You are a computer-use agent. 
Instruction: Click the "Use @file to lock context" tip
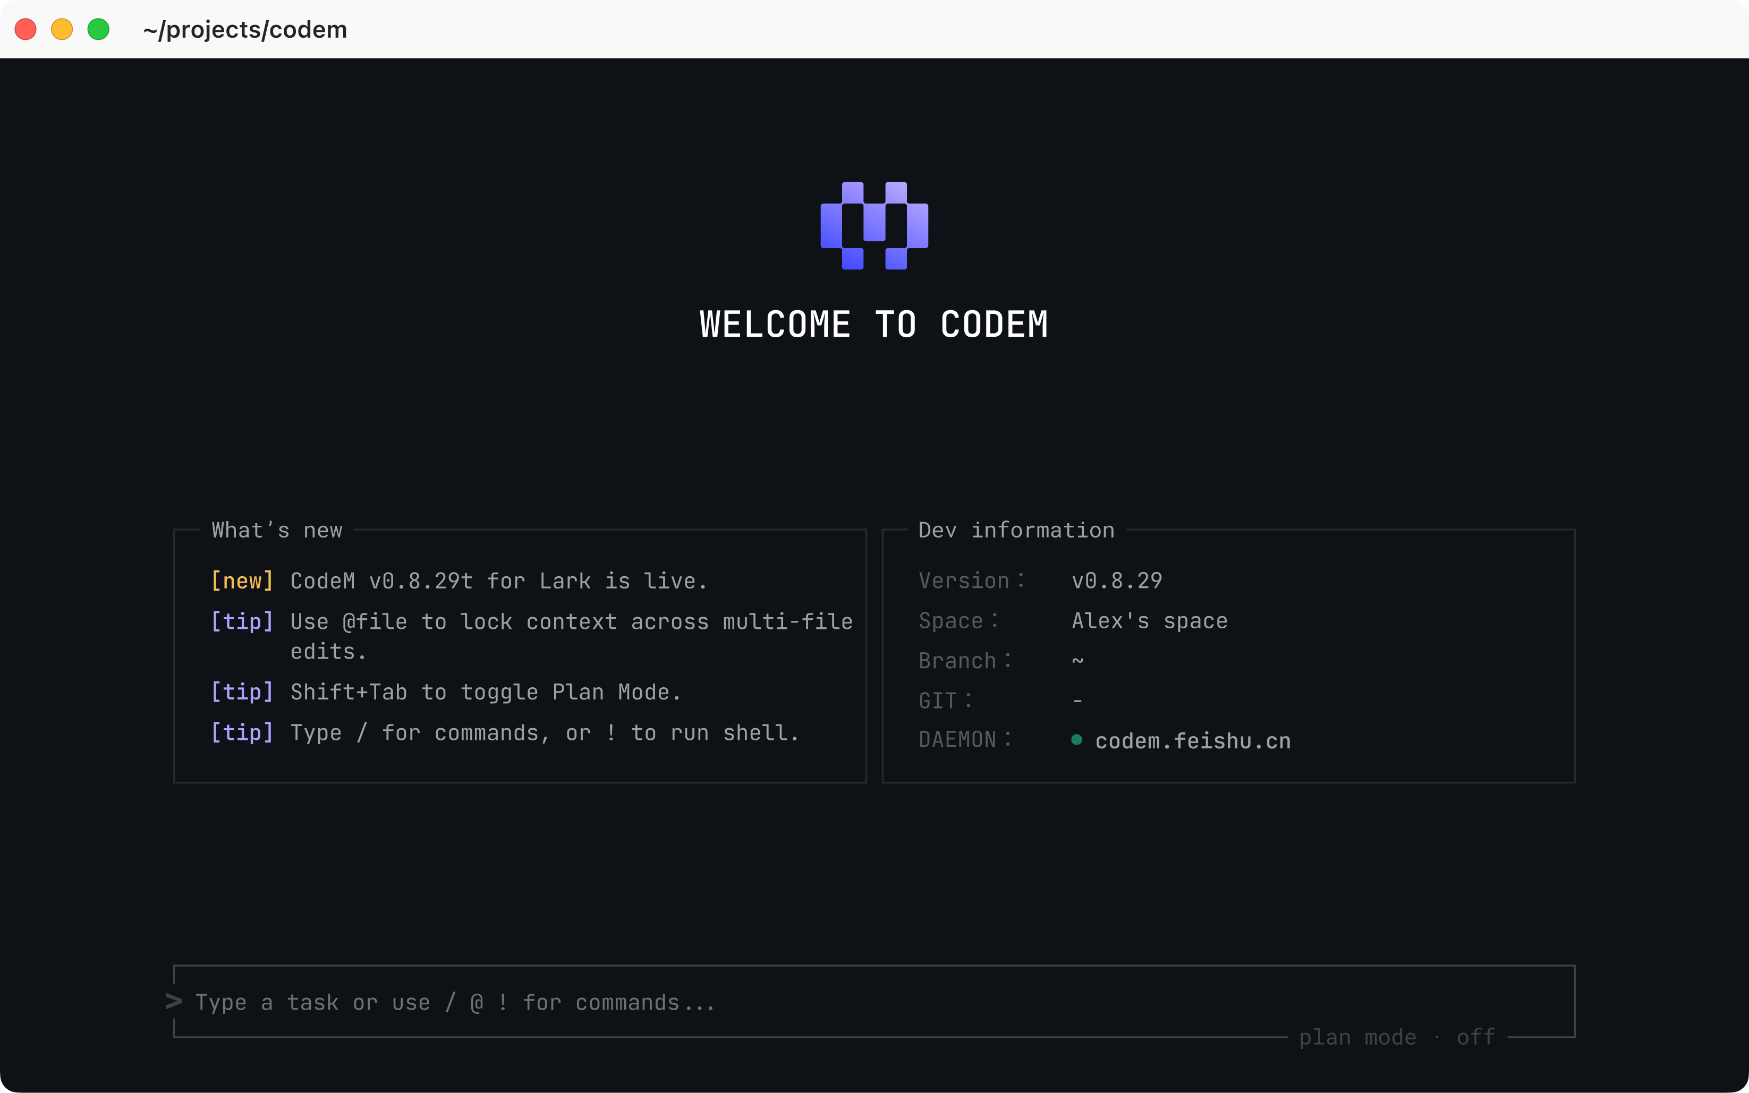click(571, 636)
